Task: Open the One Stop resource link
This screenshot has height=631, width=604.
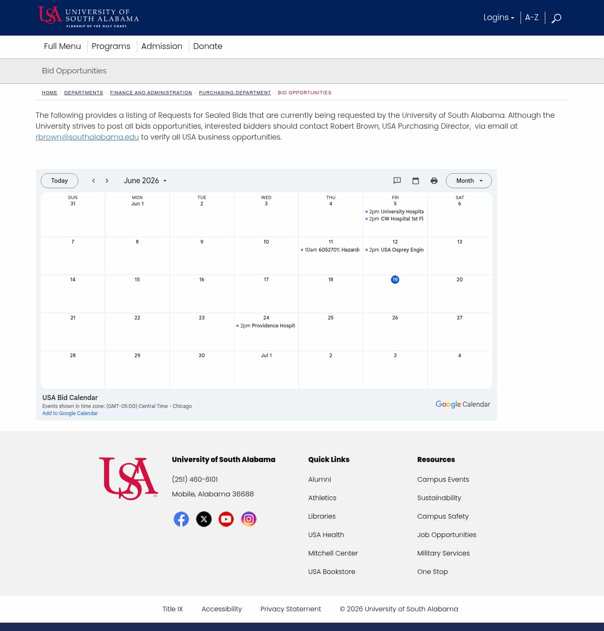Action: point(432,571)
